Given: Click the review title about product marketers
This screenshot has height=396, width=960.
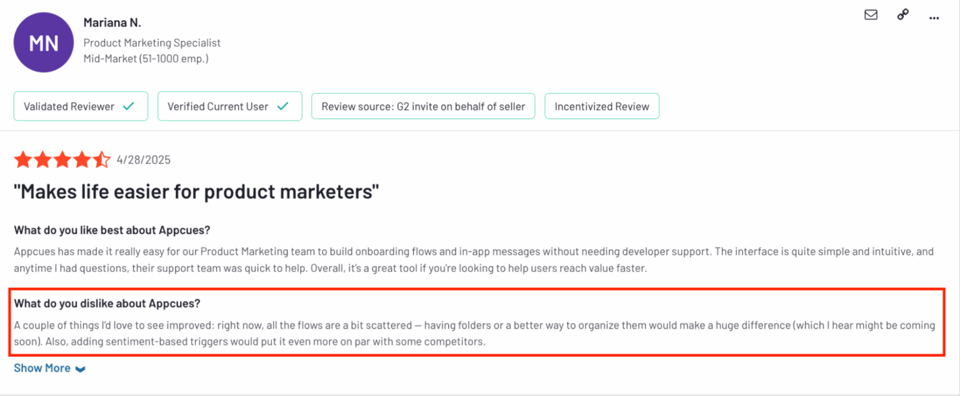Looking at the screenshot, I should [196, 192].
